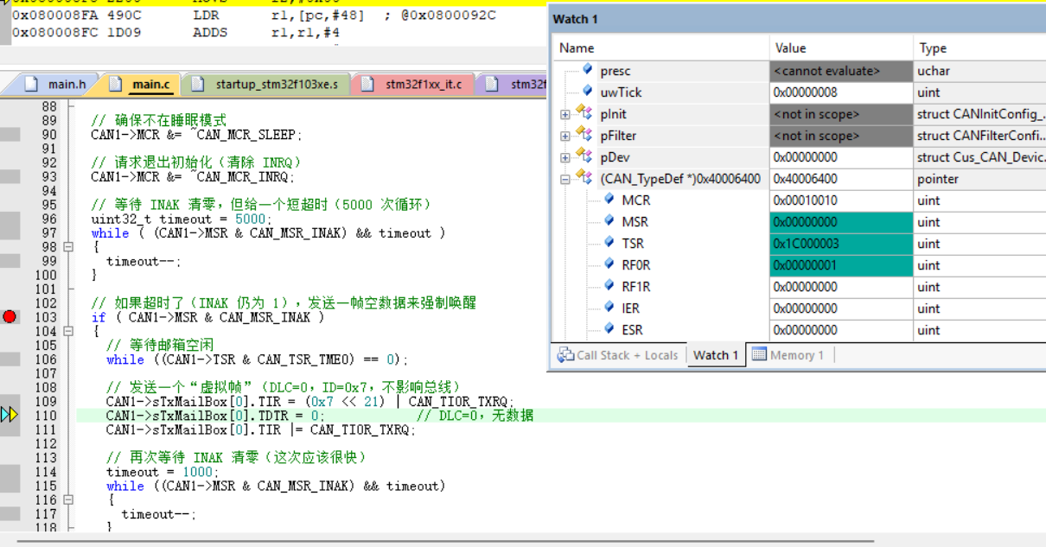Click the Type column header
The height and width of the screenshot is (547, 1046).
pos(979,48)
